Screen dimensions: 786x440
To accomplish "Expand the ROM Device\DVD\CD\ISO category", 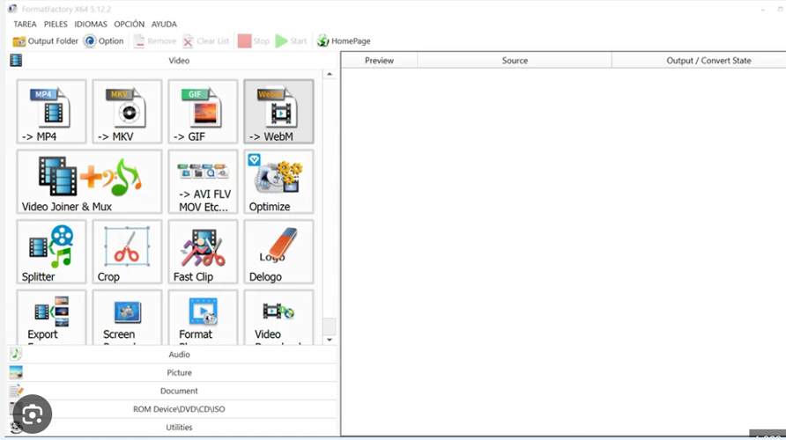I will [x=173, y=409].
